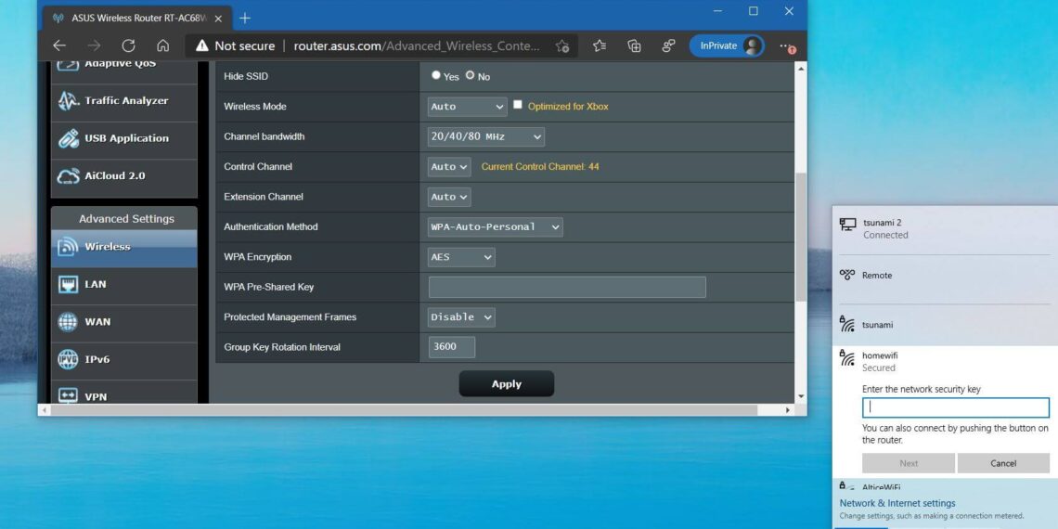Viewport: 1058px width, 529px height.
Task: Open the browser home page
Action: tap(162, 45)
